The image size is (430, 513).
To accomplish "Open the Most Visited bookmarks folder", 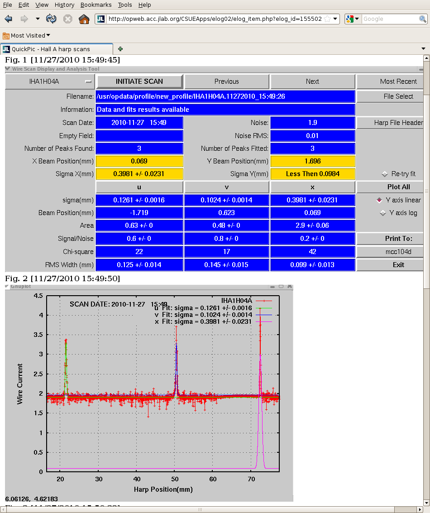I will 27,35.
